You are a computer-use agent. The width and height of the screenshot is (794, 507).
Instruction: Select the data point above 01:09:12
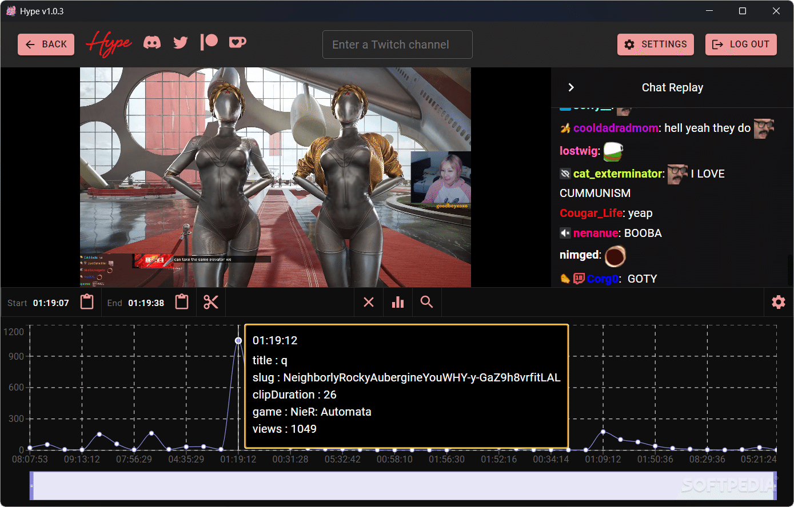[x=603, y=432]
